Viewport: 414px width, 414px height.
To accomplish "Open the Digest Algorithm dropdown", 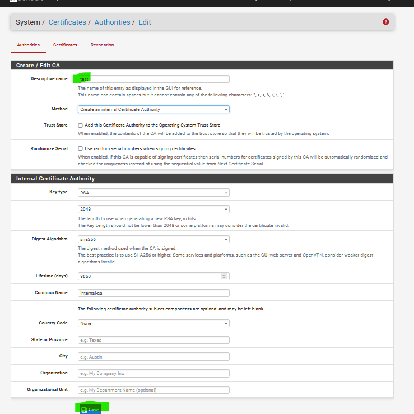I will pyautogui.click(x=153, y=239).
